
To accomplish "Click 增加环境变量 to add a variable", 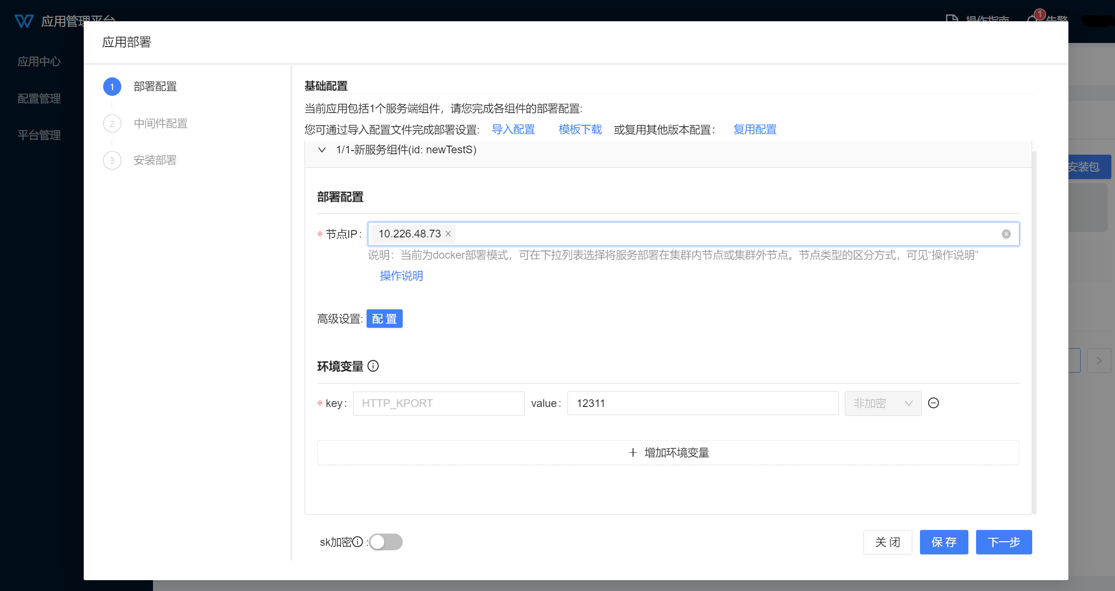I will coord(668,453).
